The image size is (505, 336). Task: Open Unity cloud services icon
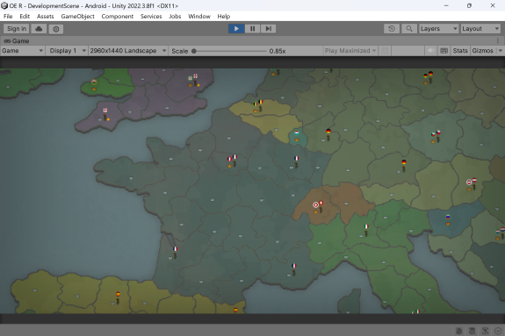tap(39, 29)
